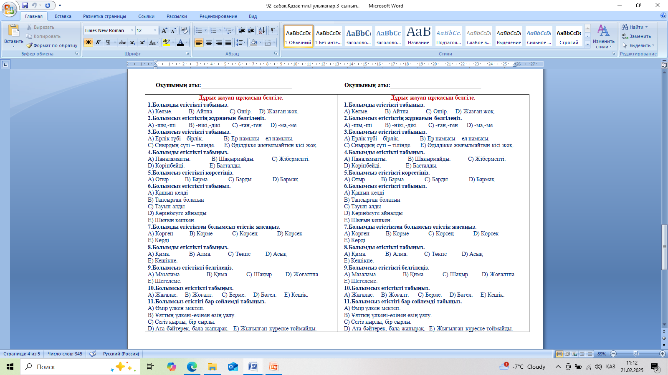Click the increase font size icon
This screenshot has height=375, width=668.
164,30
